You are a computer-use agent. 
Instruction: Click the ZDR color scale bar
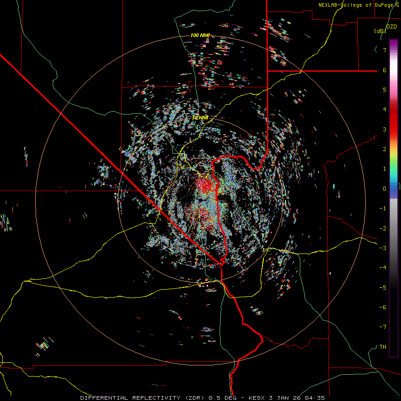click(x=393, y=198)
